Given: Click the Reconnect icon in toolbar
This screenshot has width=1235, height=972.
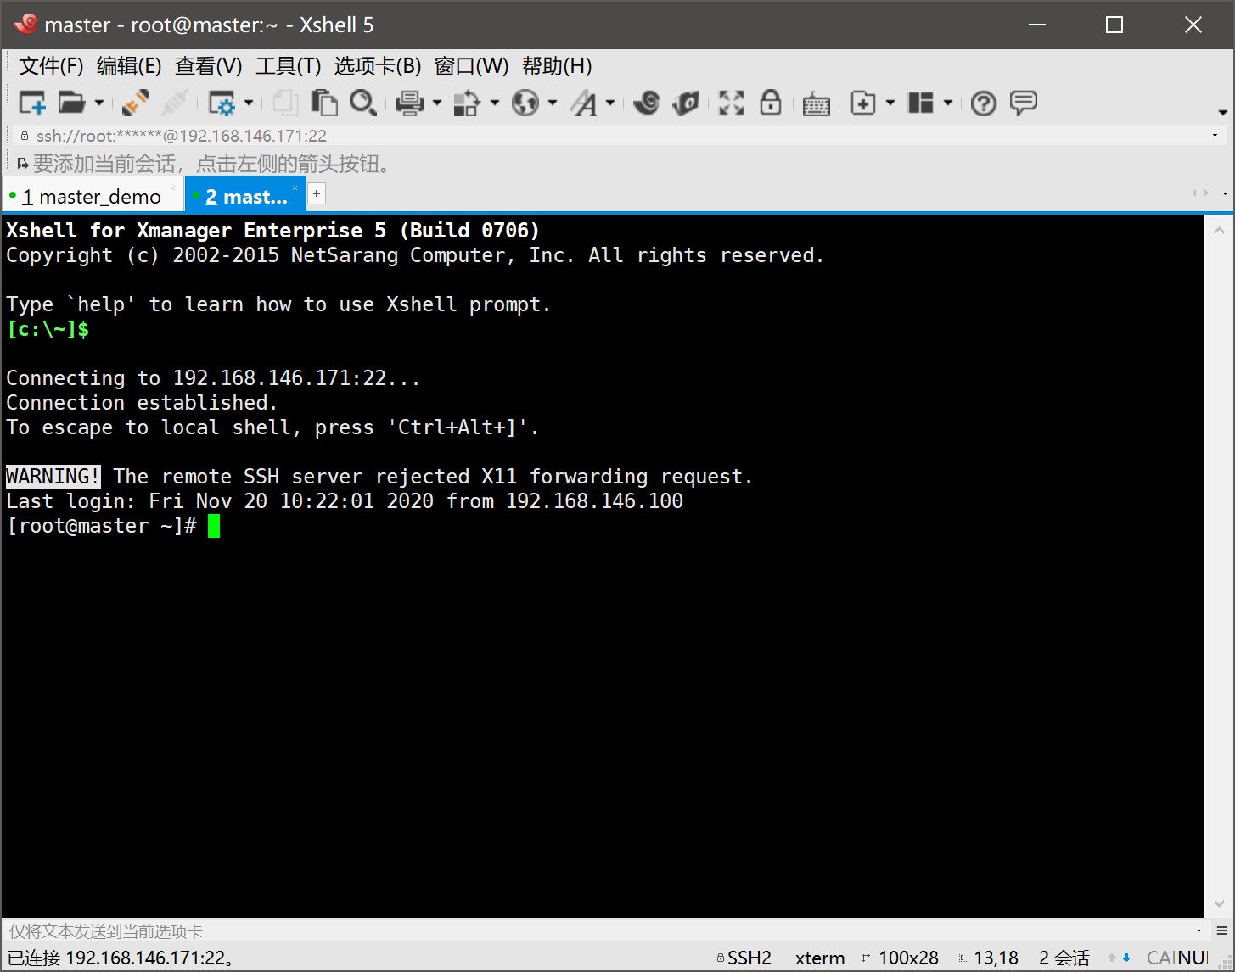Looking at the screenshot, I should click(x=136, y=103).
